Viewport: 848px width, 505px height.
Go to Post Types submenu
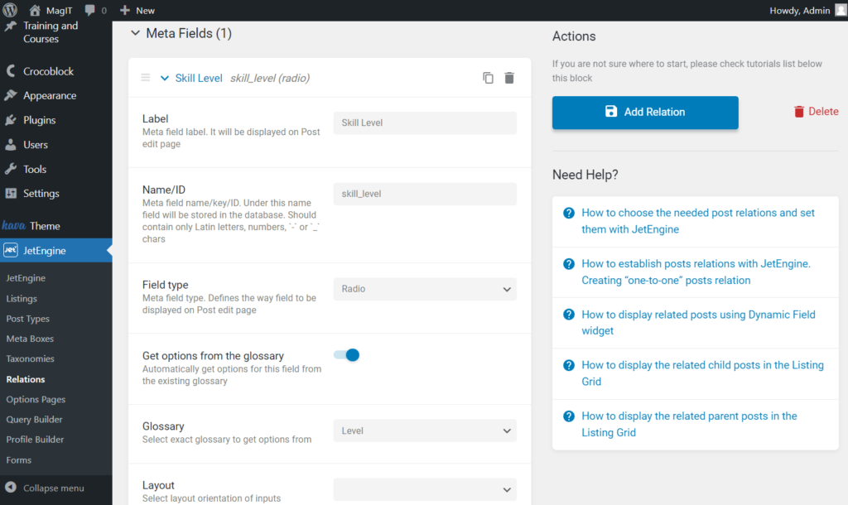click(x=27, y=319)
